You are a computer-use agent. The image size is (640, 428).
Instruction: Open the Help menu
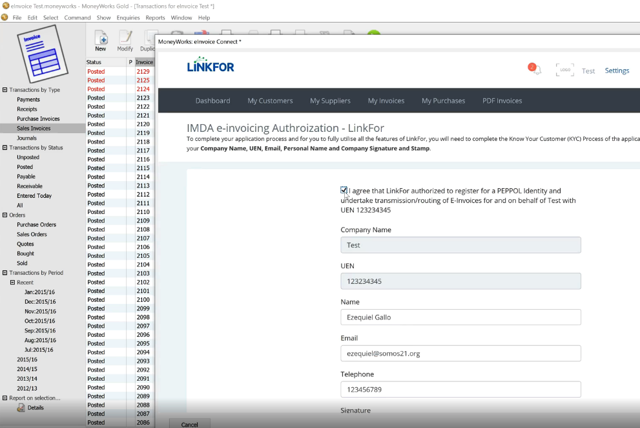204,17
